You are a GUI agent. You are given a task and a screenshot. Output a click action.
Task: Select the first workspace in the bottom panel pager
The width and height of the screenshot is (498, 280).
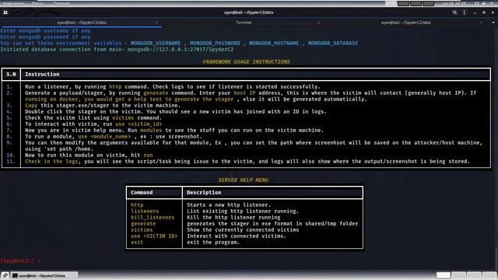point(444,275)
